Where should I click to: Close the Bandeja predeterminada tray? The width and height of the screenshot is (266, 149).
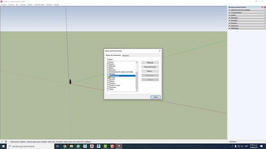coord(264,7)
